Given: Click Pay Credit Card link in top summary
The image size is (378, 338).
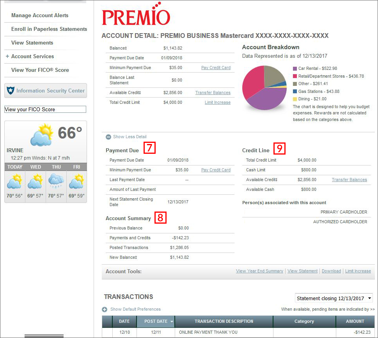Looking at the screenshot, I should tap(216, 68).
